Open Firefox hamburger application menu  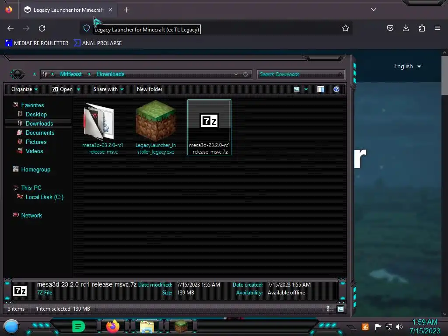coord(437,28)
